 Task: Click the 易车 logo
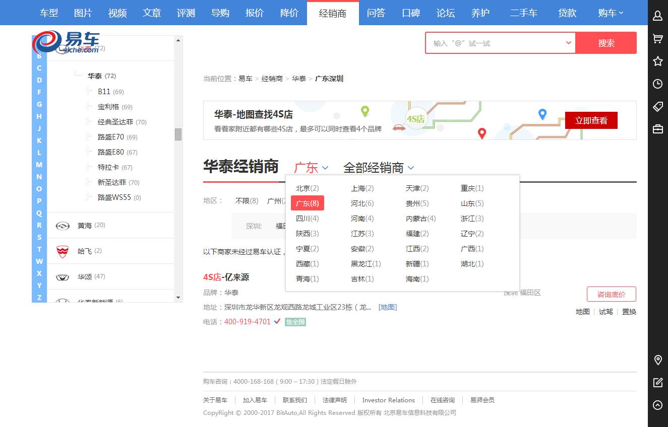[65, 43]
